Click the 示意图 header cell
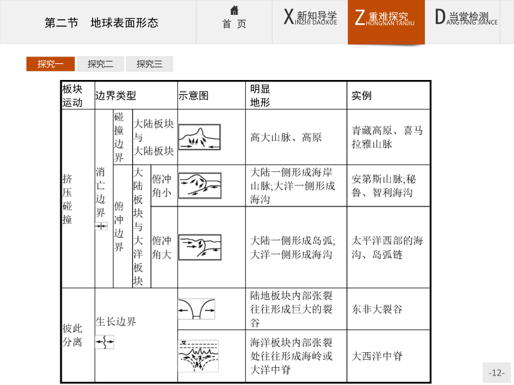 click(x=212, y=96)
